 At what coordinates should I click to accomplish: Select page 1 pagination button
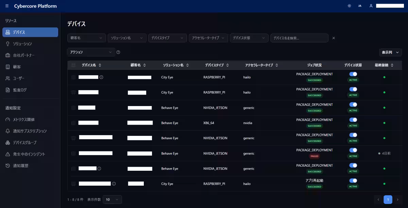388,200
